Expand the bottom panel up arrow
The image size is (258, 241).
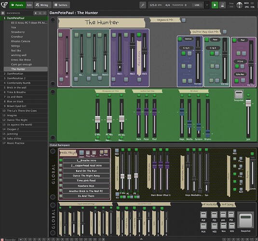click(x=141, y=239)
